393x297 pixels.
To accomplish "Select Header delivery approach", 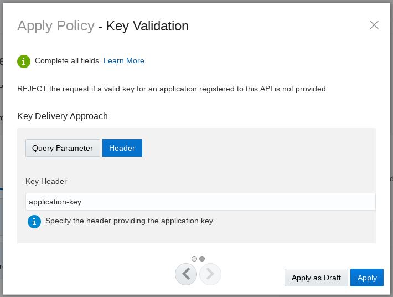I will click(x=122, y=148).
